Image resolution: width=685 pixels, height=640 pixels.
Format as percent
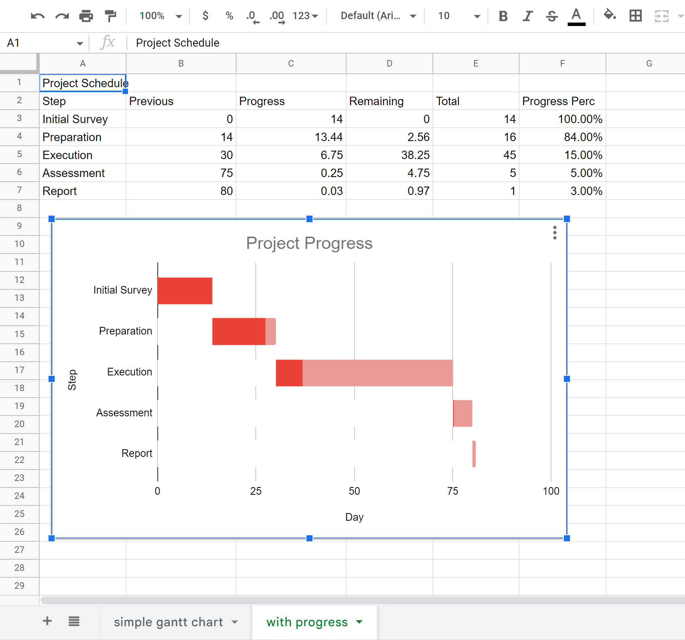click(229, 16)
